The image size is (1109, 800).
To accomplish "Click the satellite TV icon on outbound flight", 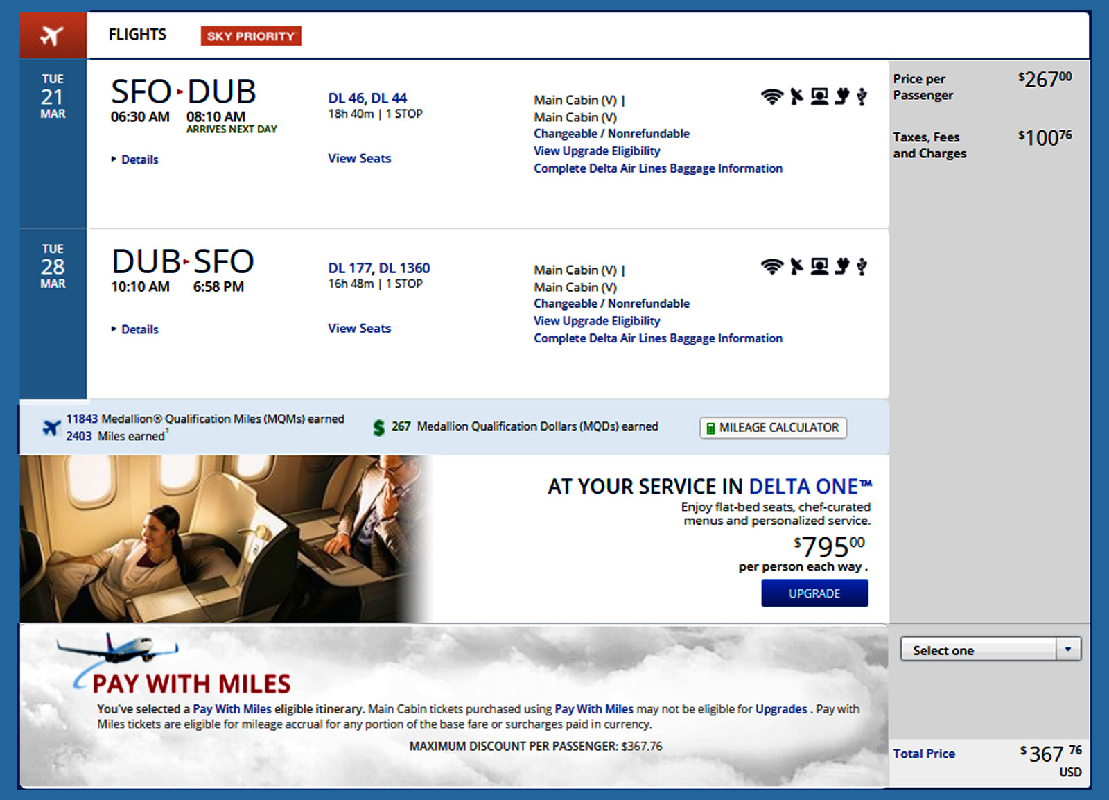I will tap(797, 96).
